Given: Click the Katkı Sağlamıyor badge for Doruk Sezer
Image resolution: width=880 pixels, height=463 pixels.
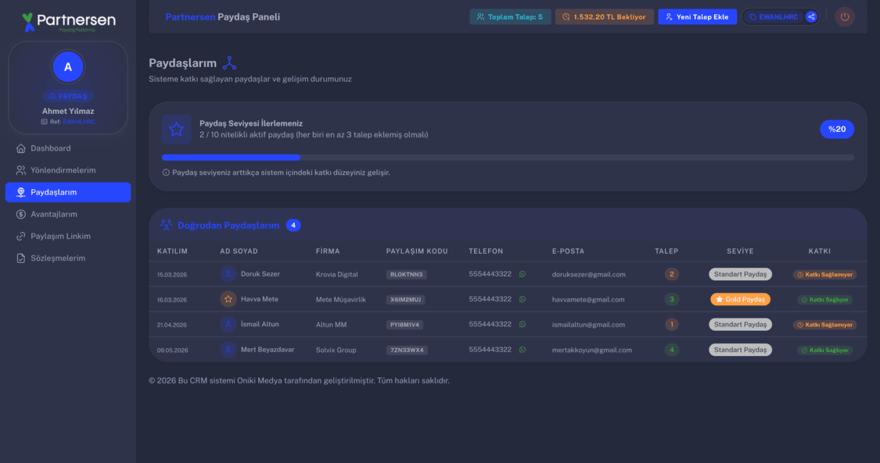Looking at the screenshot, I should point(825,274).
